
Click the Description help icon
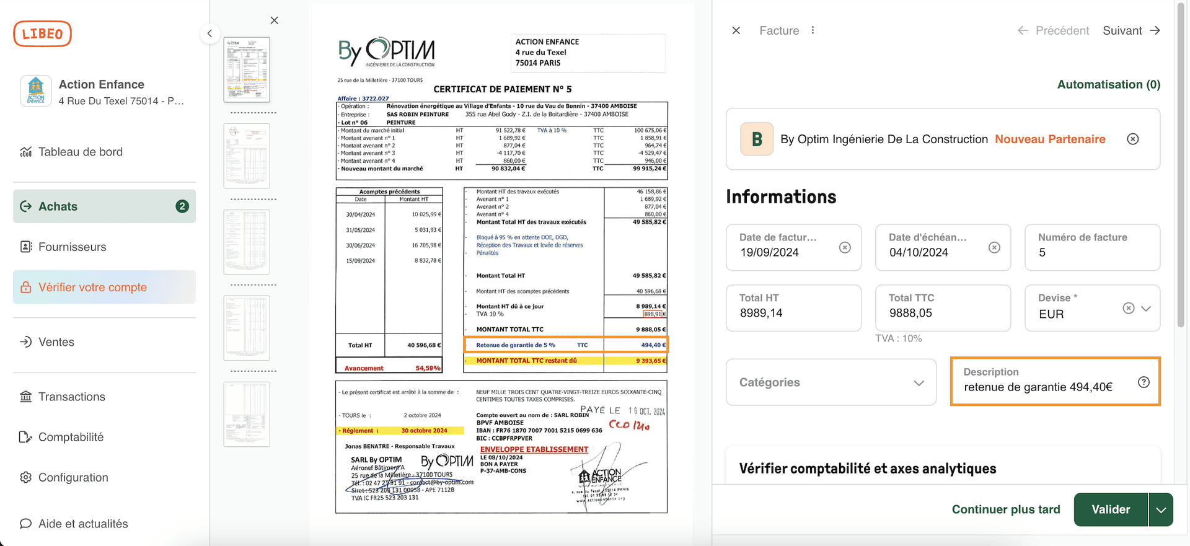[x=1144, y=382]
